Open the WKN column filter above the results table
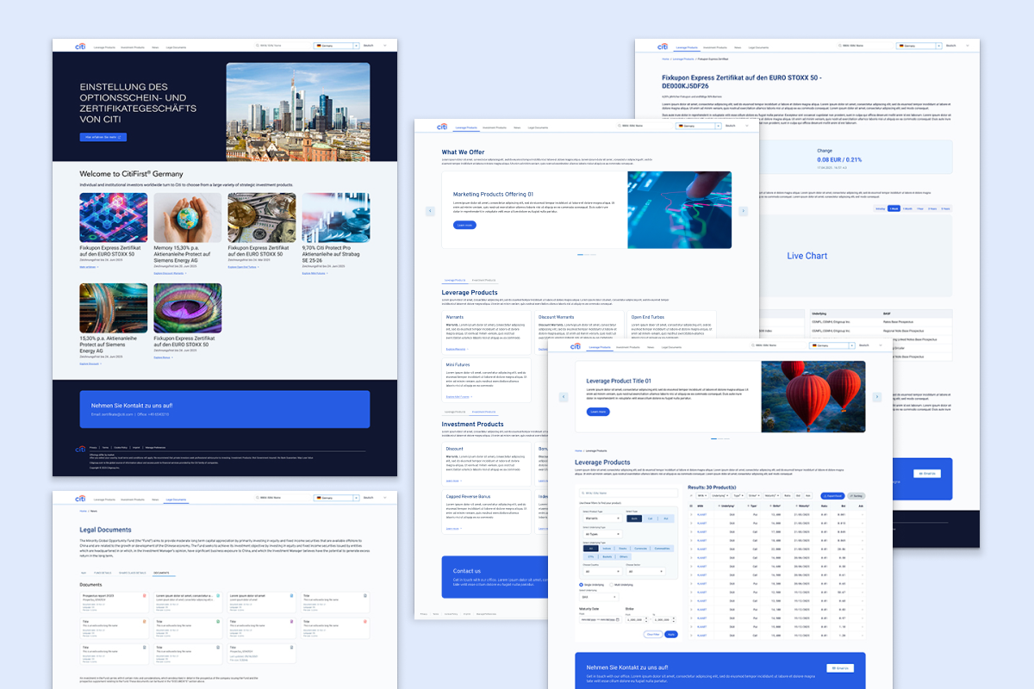The image size is (1034, 689). (x=702, y=495)
